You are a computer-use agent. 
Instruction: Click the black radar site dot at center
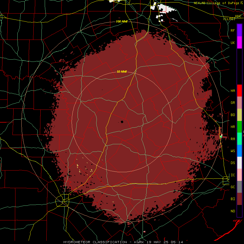[122, 122]
